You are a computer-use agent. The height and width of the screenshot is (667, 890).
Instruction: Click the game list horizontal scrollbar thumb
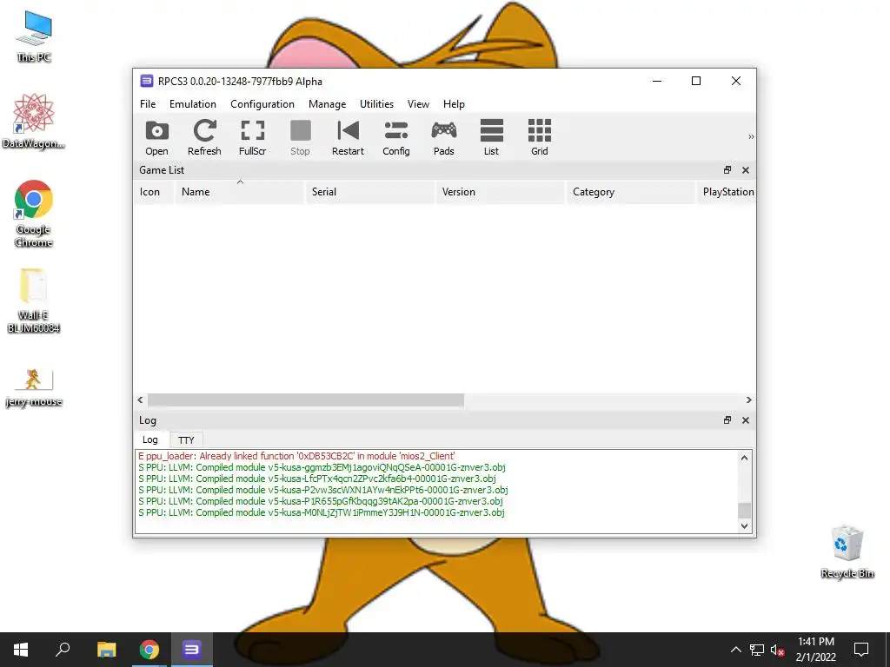click(305, 400)
